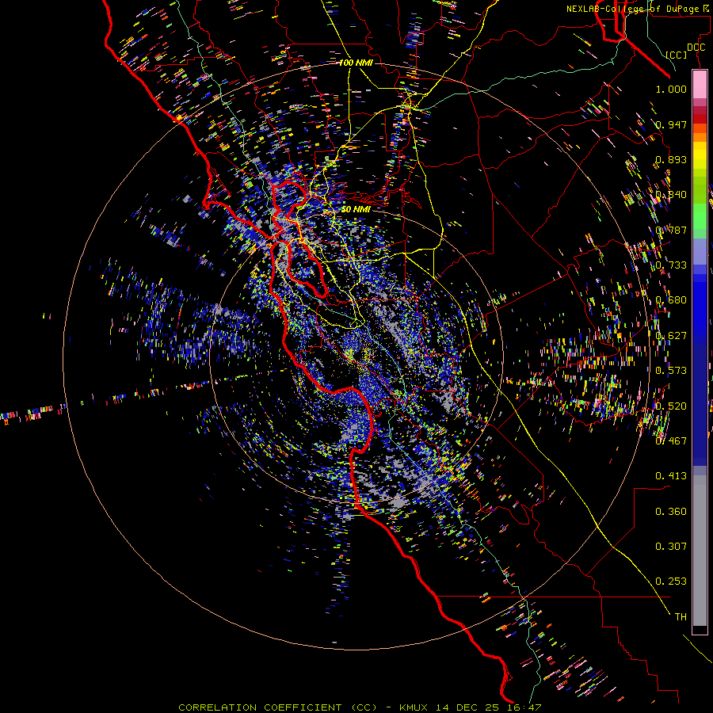This screenshot has height=713, width=713.
Task: Click the 0.787 value on the color scale
Action: (x=671, y=230)
